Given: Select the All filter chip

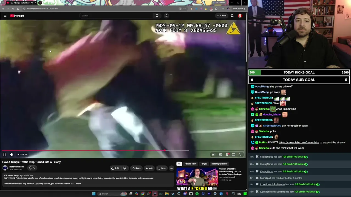Looking at the screenshot, I should tap(179, 164).
